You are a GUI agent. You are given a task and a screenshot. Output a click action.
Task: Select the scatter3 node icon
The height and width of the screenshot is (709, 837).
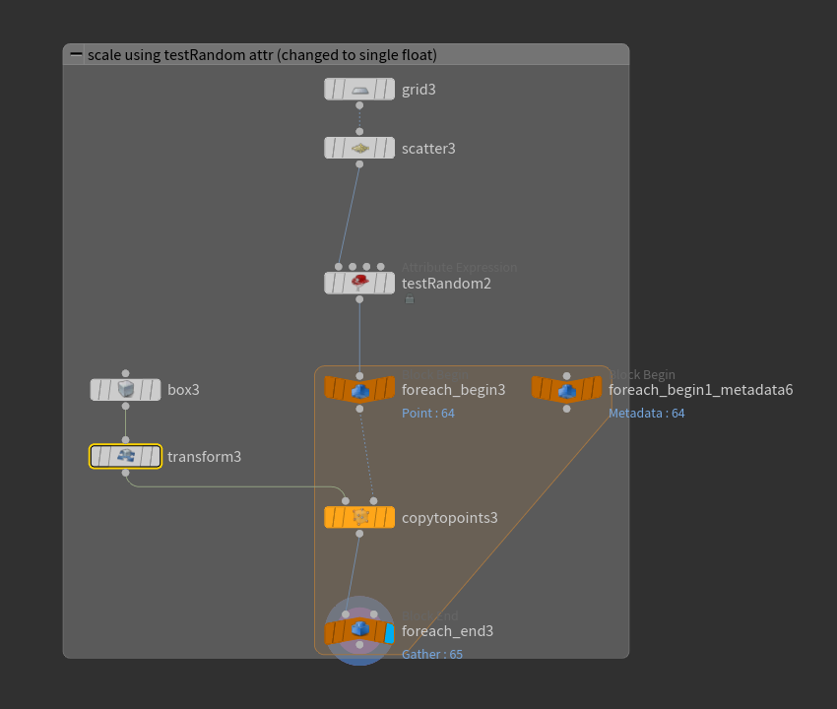click(359, 148)
